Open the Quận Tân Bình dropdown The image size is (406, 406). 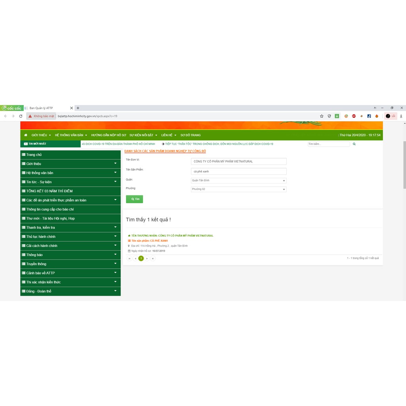(x=238, y=180)
